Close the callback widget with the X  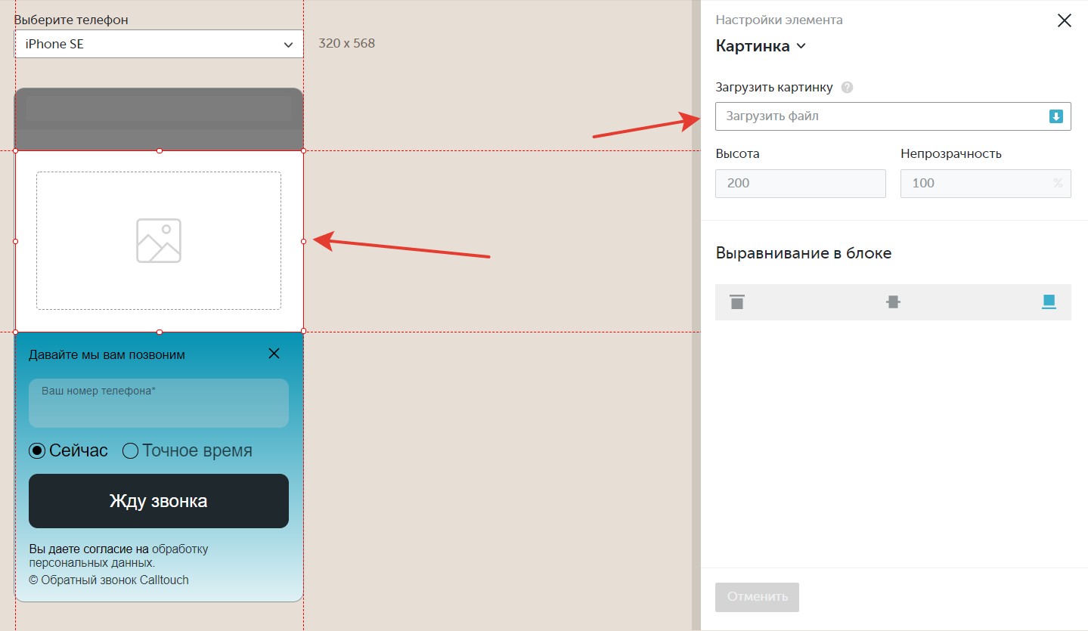[274, 354]
